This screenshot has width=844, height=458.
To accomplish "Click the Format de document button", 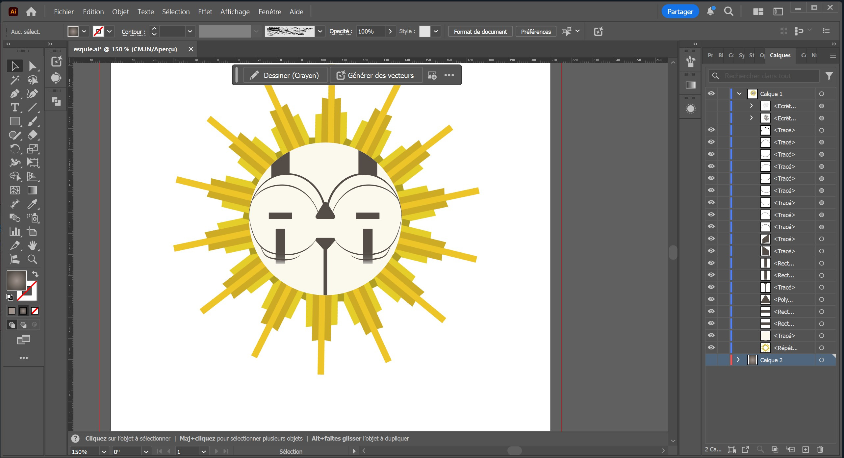I will (x=480, y=32).
